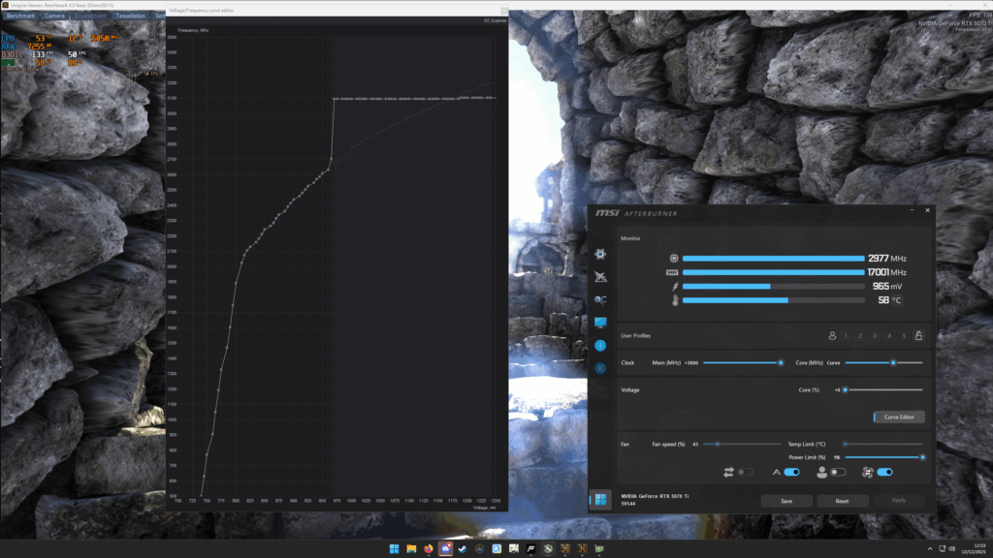The width and height of the screenshot is (993, 558).
Task: Toggle the rightmost fan sync switch
Action: (884, 472)
